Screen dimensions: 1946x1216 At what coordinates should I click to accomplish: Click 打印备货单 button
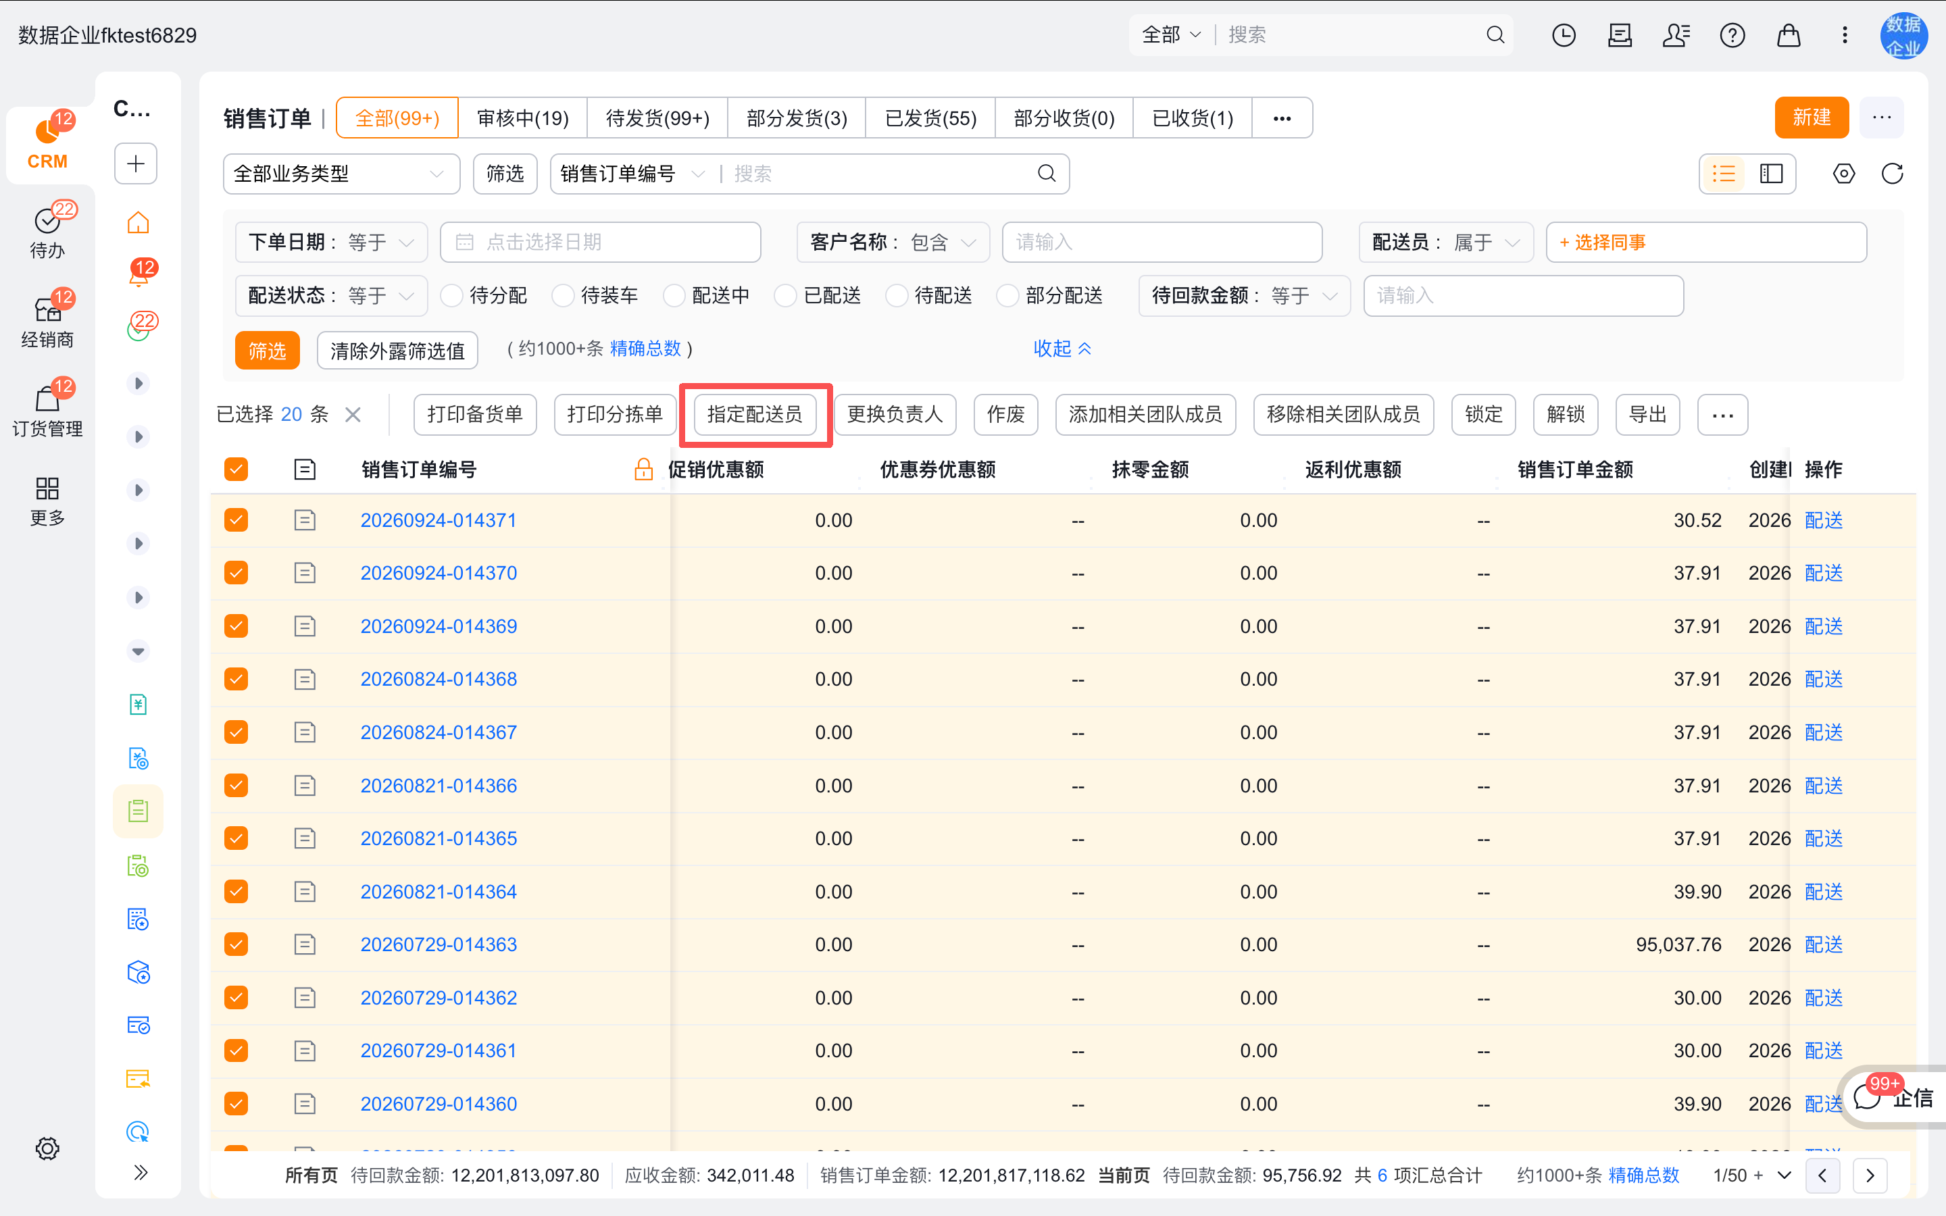475,414
